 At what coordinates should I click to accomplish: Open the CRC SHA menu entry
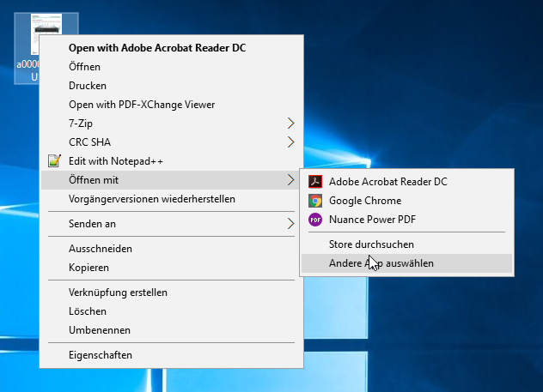pos(172,142)
